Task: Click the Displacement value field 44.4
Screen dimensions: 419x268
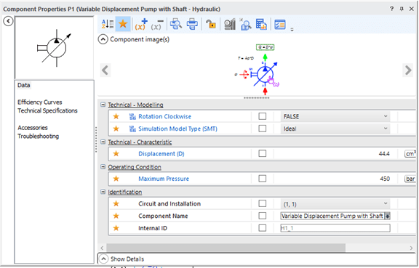Action: tap(335, 154)
